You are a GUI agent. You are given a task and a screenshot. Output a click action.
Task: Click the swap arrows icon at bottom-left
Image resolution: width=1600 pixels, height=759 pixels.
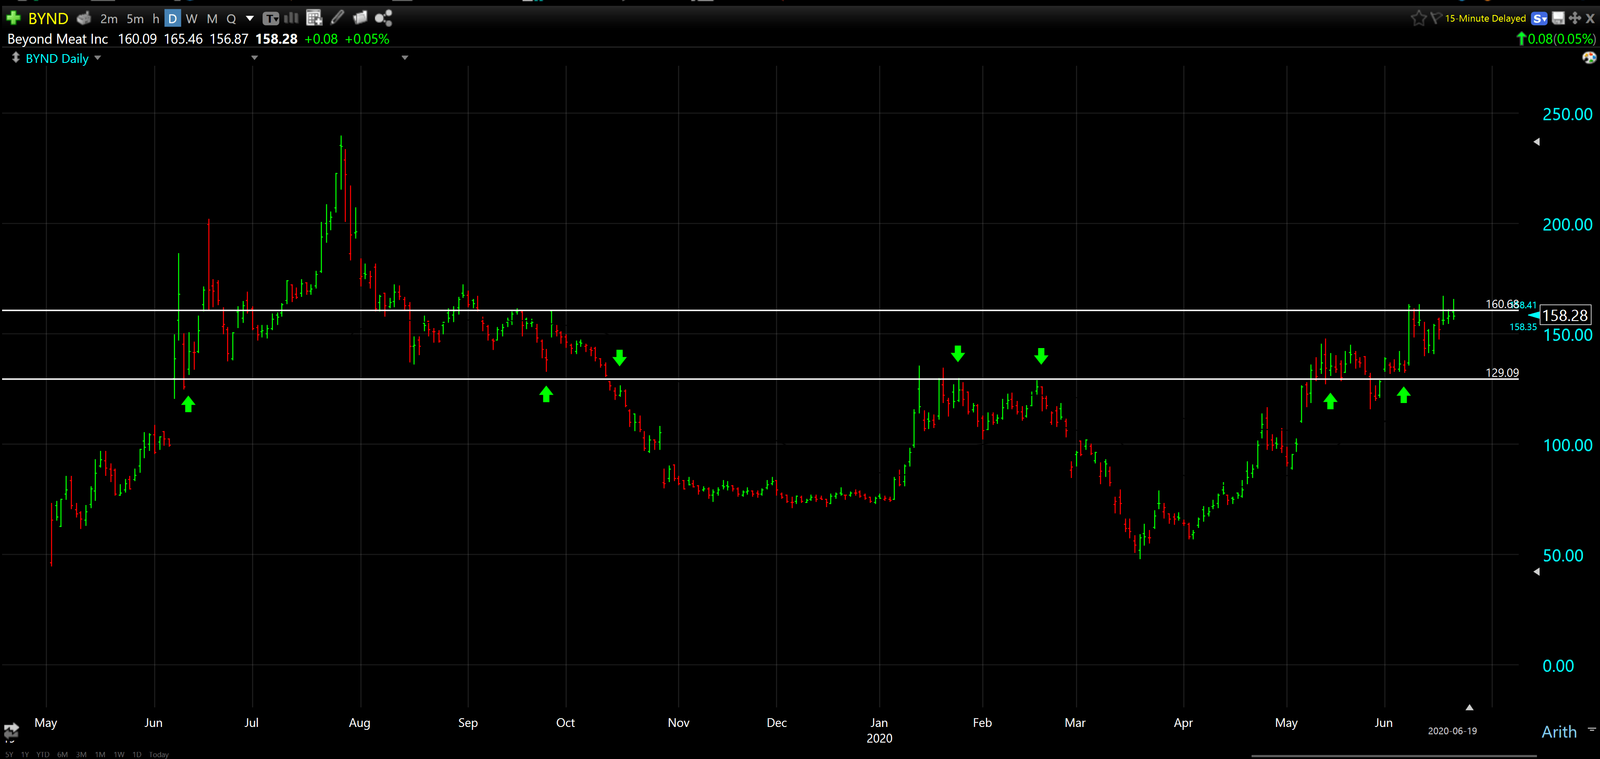point(11,730)
